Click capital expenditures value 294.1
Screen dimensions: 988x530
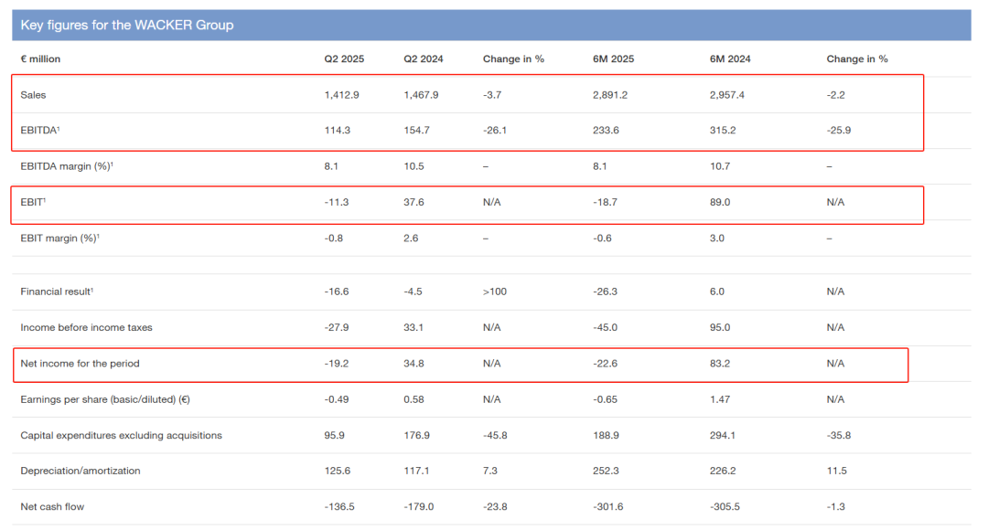point(723,435)
